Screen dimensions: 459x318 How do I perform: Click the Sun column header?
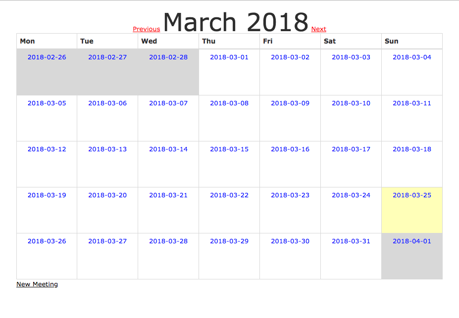click(391, 41)
